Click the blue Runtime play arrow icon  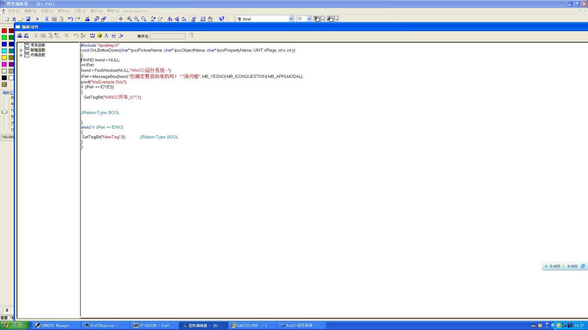pyautogui.click(x=38, y=19)
